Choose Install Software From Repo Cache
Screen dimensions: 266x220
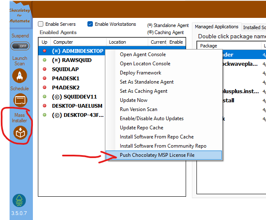(164, 137)
